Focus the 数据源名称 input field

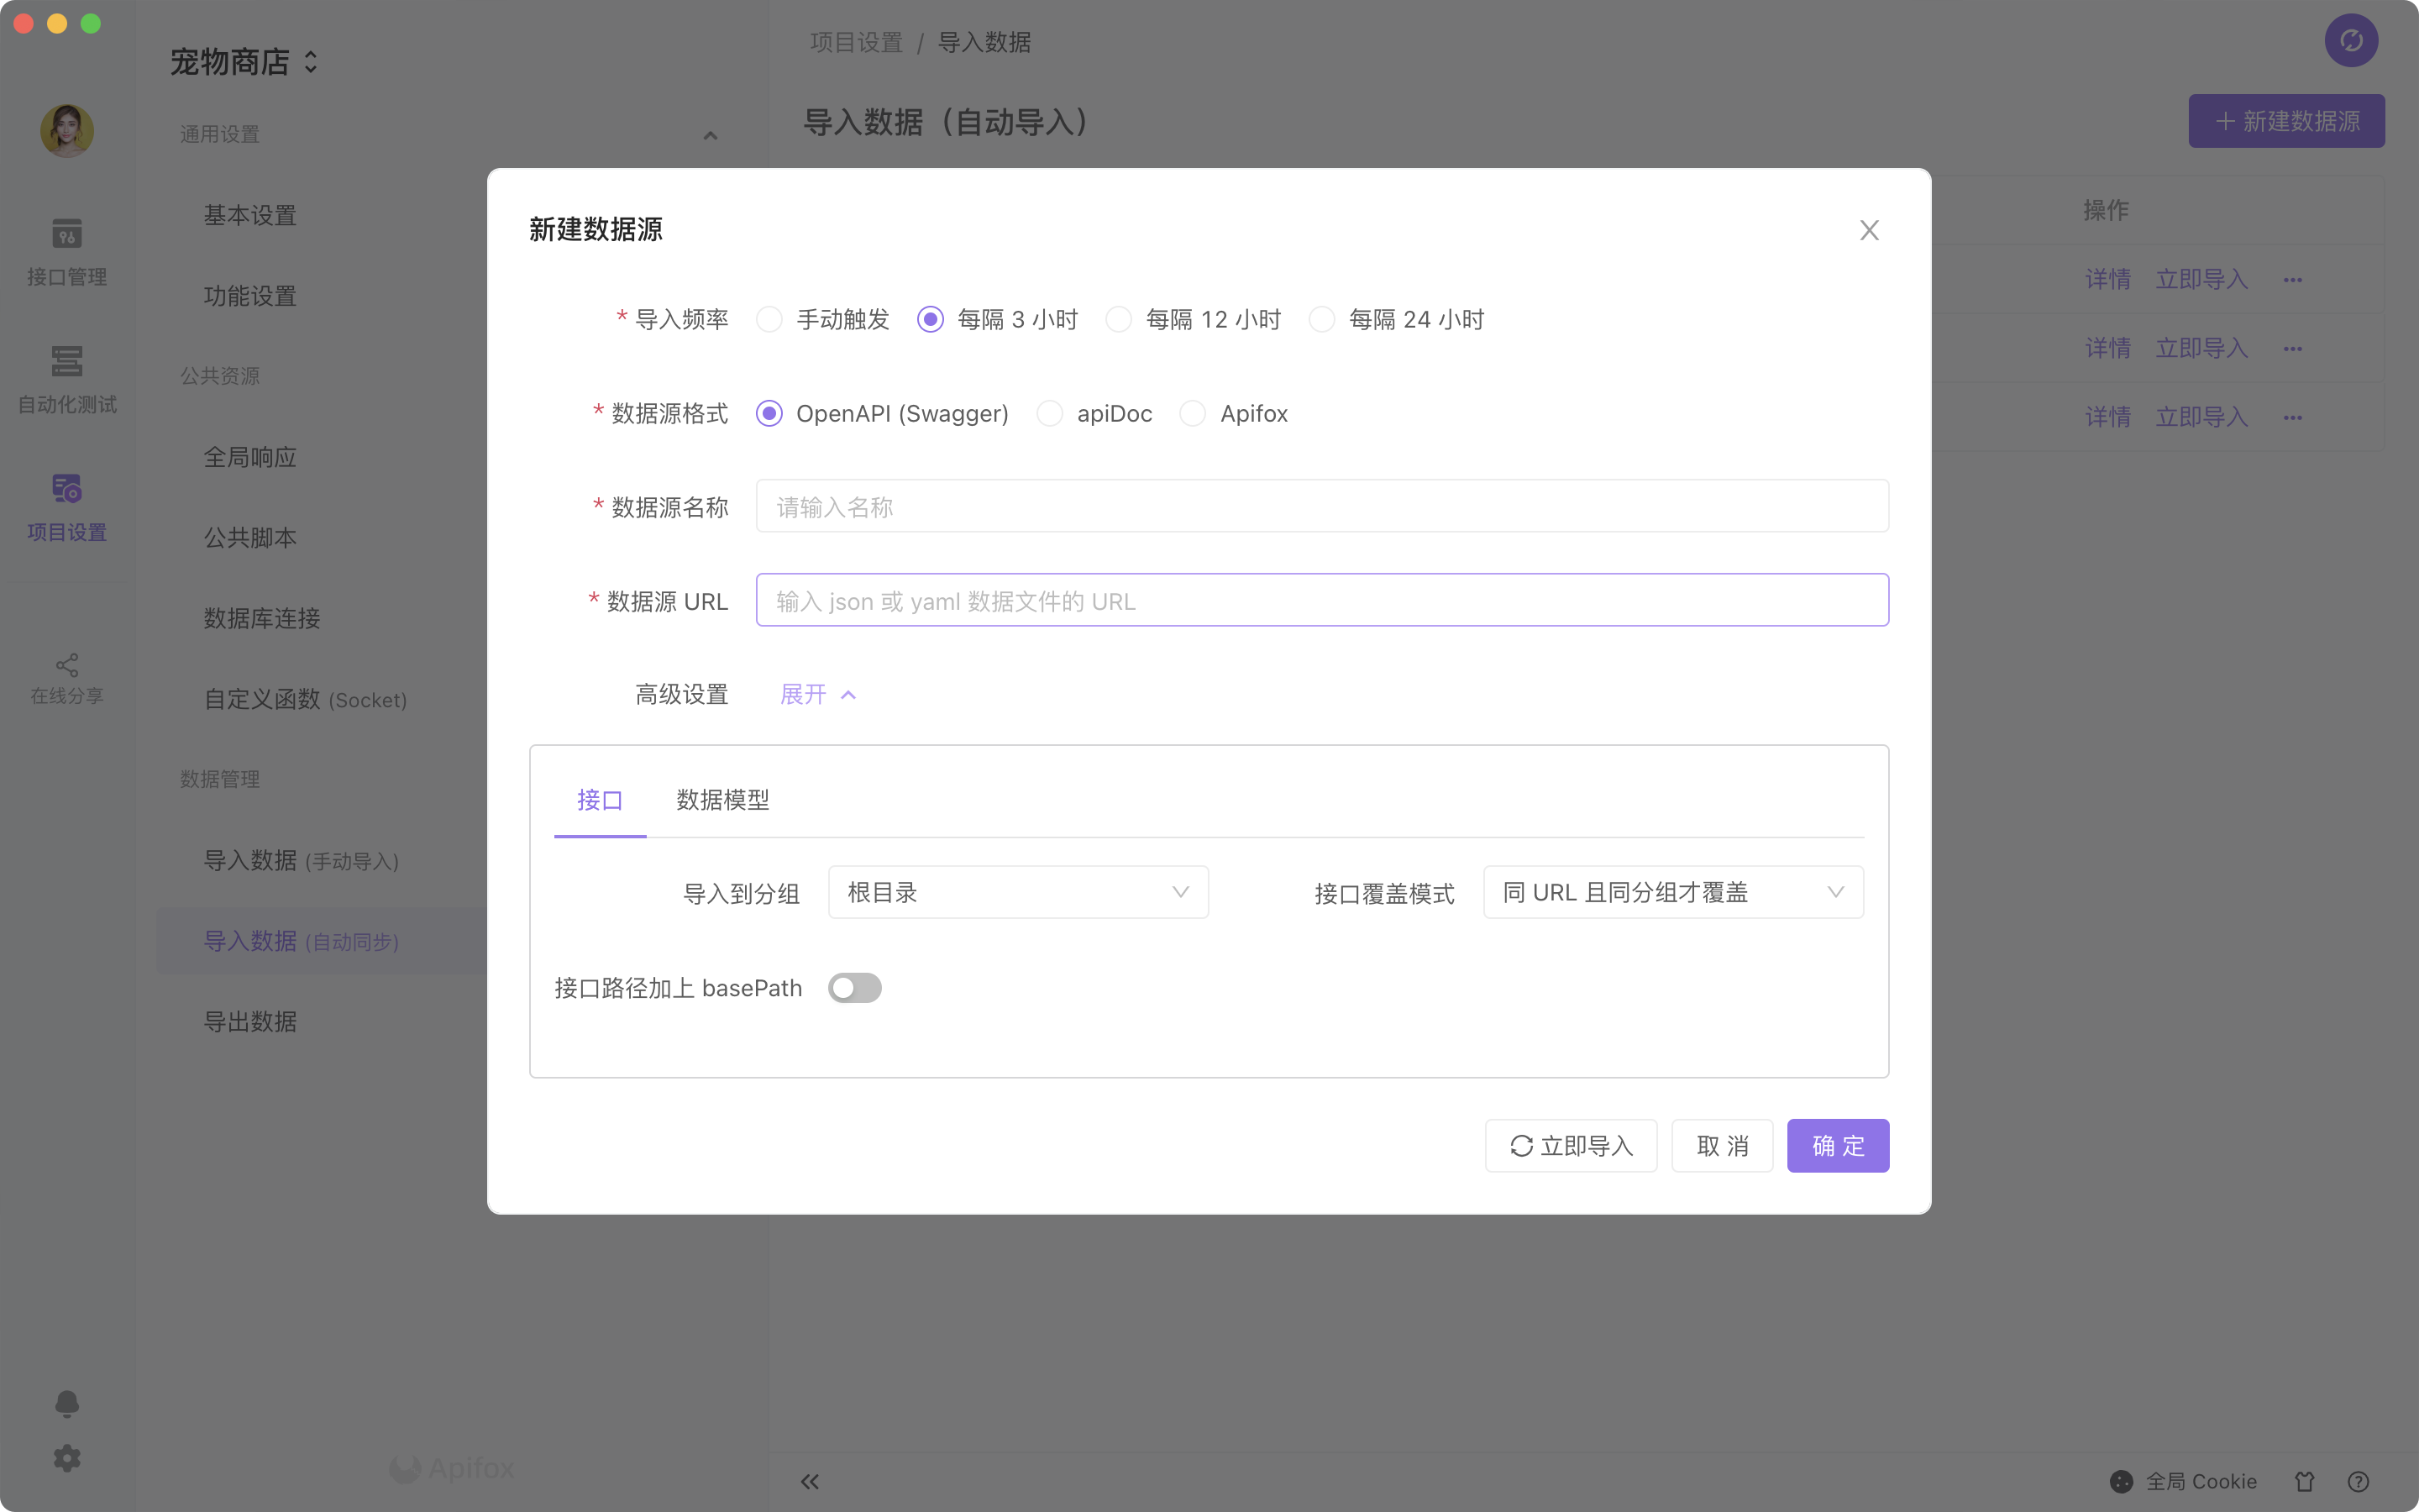coord(1321,506)
